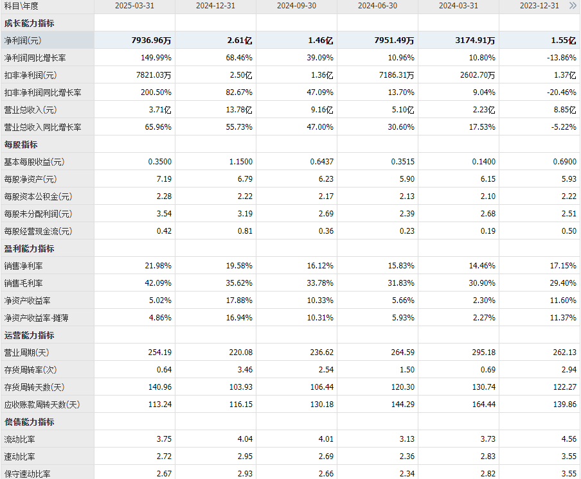Click growth rate value -13.86%

[561, 58]
